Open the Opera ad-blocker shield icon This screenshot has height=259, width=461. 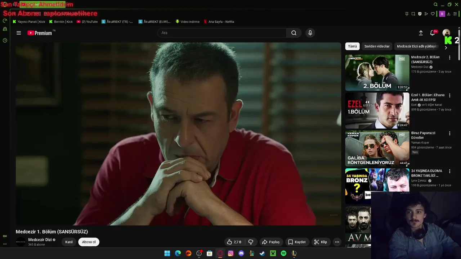420,14
